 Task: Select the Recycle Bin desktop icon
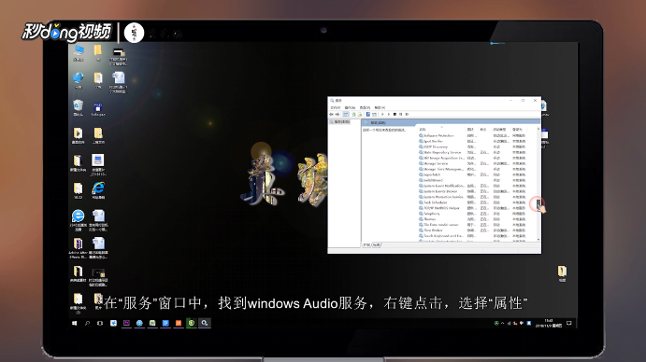tap(78, 108)
